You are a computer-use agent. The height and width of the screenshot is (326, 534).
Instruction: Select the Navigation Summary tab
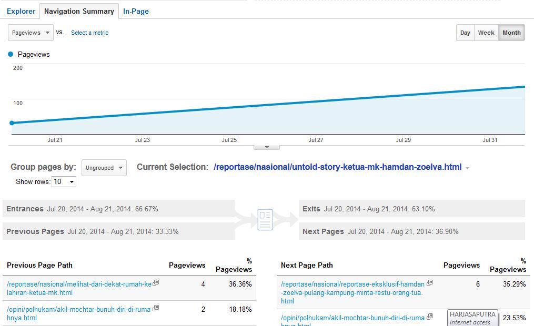pos(79,11)
